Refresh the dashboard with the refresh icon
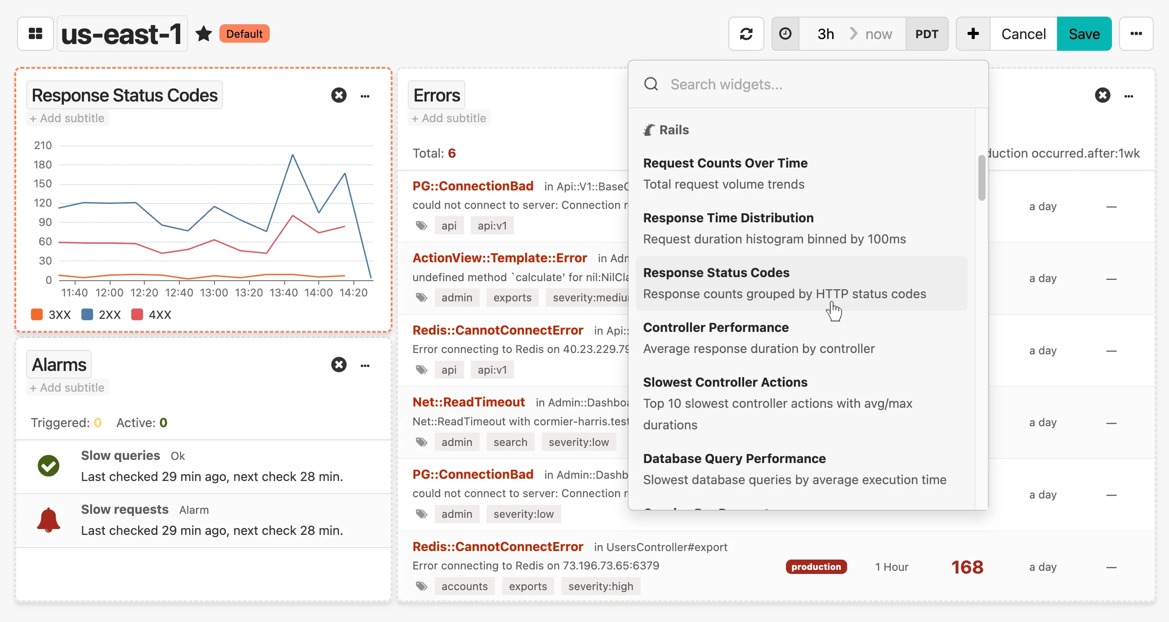The width and height of the screenshot is (1169, 622). coord(746,34)
